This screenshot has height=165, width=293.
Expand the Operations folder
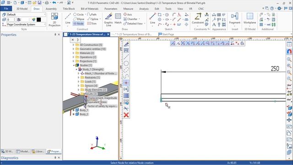[73, 57]
